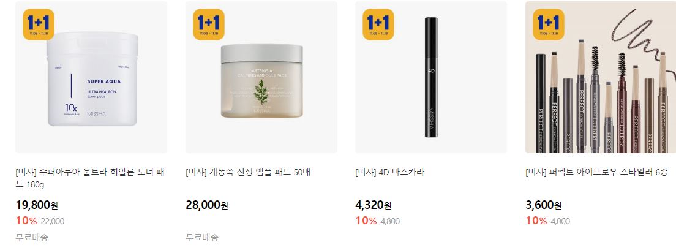Click the 10% discount label beside 4,800
The height and width of the screenshot is (250, 676).
coord(366,221)
